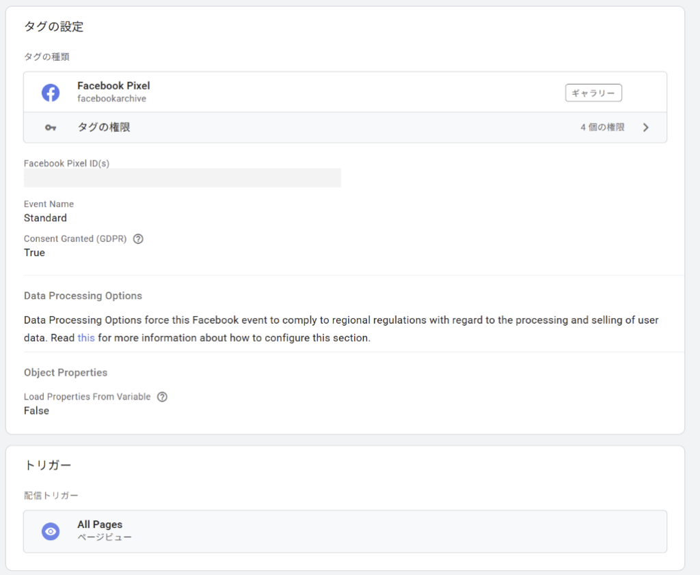Select the All Pages trigger row
The width and height of the screenshot is (700, 575).
click(345, 531)
